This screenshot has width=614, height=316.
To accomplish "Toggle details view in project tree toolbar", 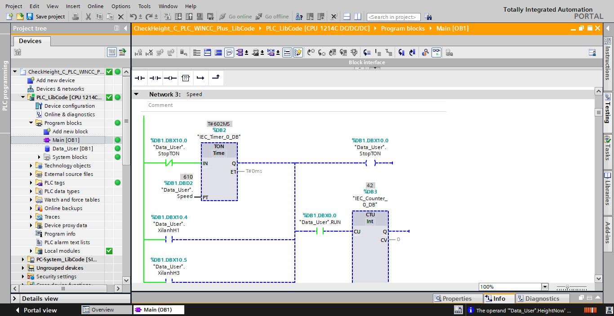I will (112, 52).
